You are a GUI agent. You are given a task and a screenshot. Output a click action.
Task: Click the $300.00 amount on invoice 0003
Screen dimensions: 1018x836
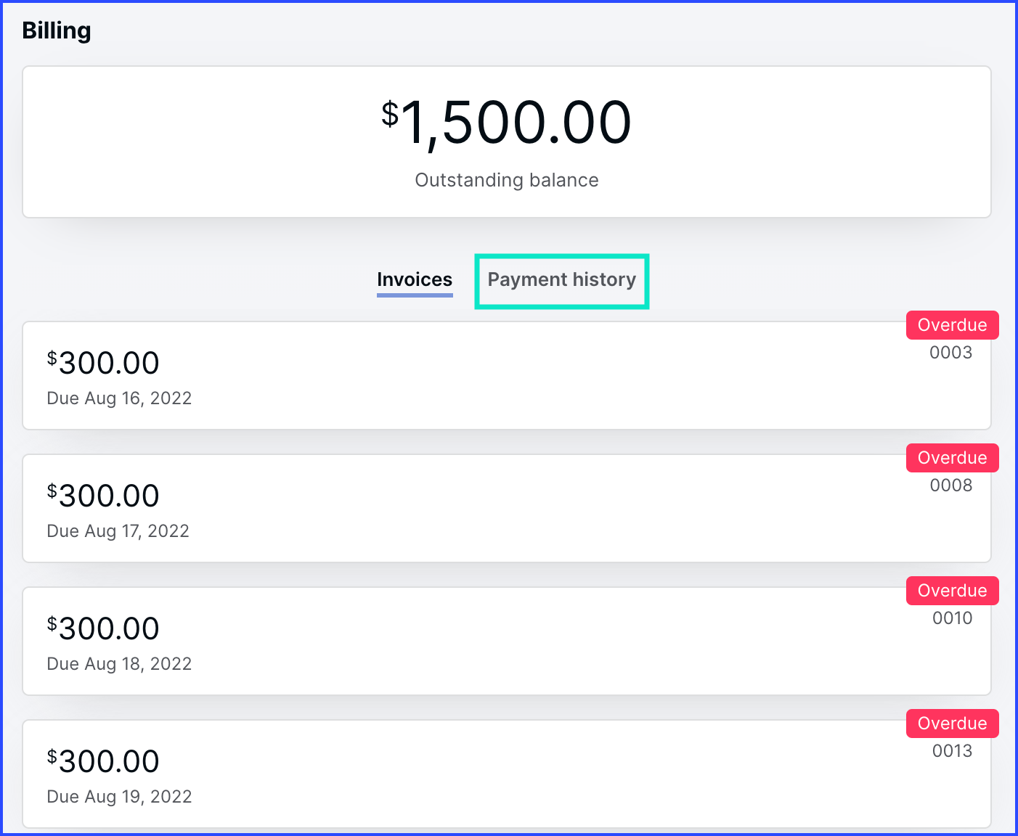coord(103,363)
